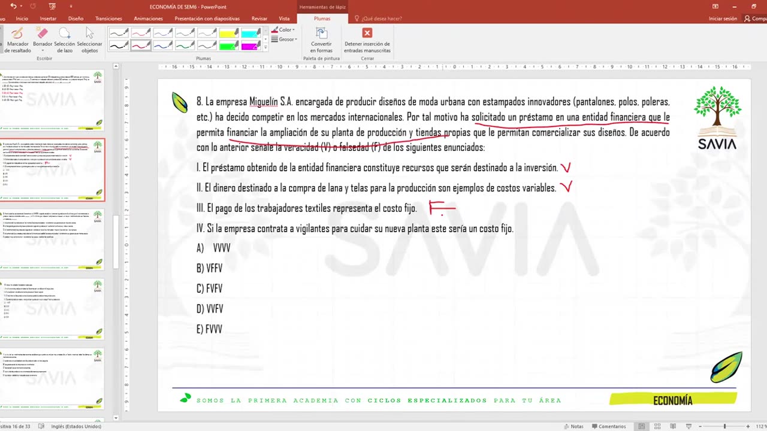The width and height of the screenshot is (767, 431).
Task: Click the spell check status icon
Action: (x=41, y=426)
